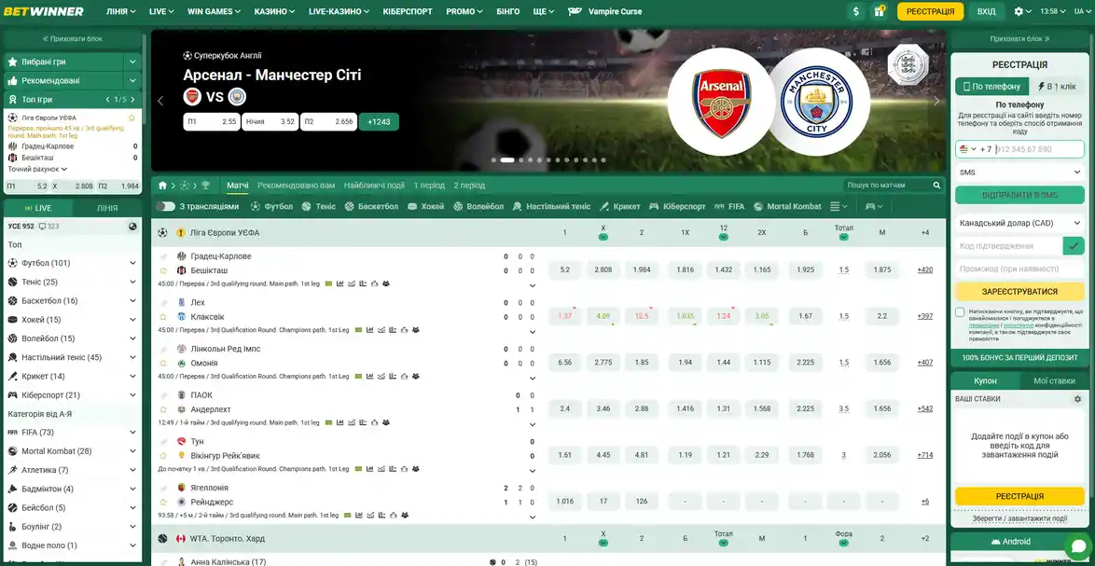Open the more sports list dropdown

point(839,207)
